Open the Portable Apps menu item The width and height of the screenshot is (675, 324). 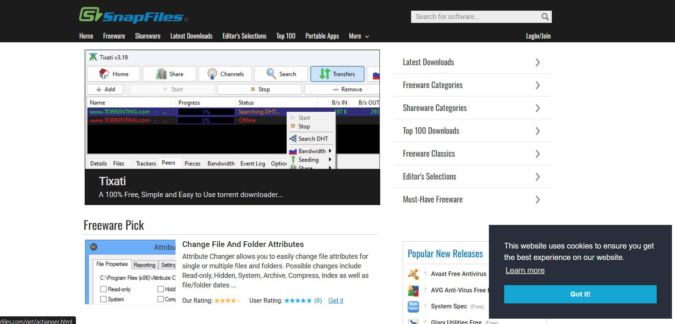coord(322,36)
